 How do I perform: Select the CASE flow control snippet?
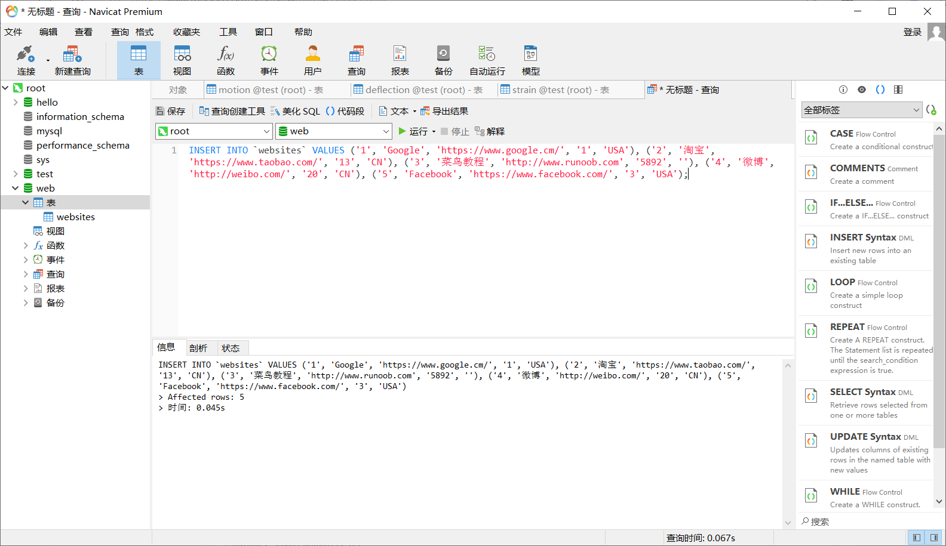865,140
